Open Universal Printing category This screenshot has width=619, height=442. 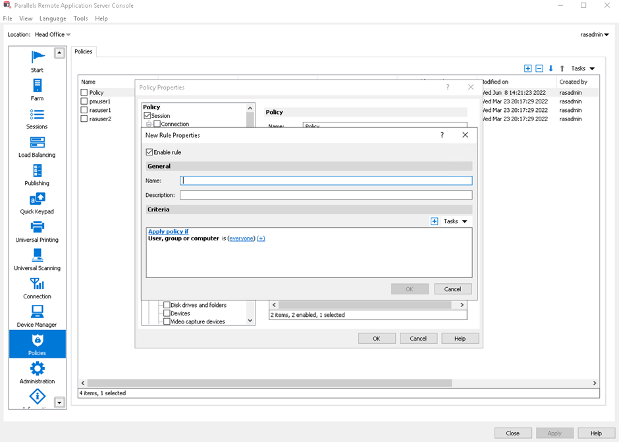(37, 232)
